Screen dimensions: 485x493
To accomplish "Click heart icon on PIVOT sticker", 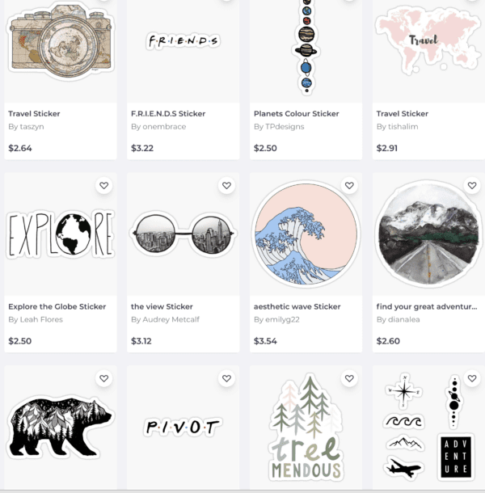I will [x=226, y=378].
